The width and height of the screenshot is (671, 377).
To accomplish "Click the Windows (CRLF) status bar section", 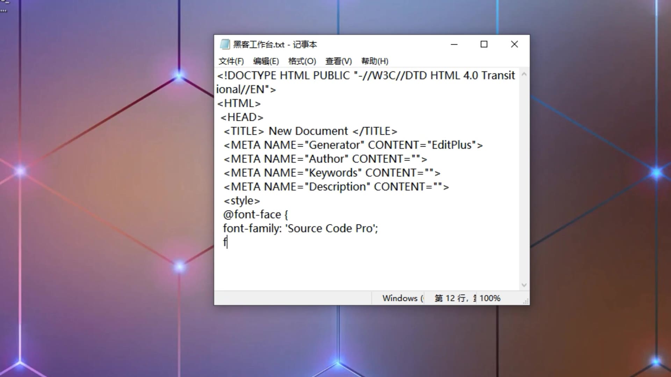I will click(402, 298).
